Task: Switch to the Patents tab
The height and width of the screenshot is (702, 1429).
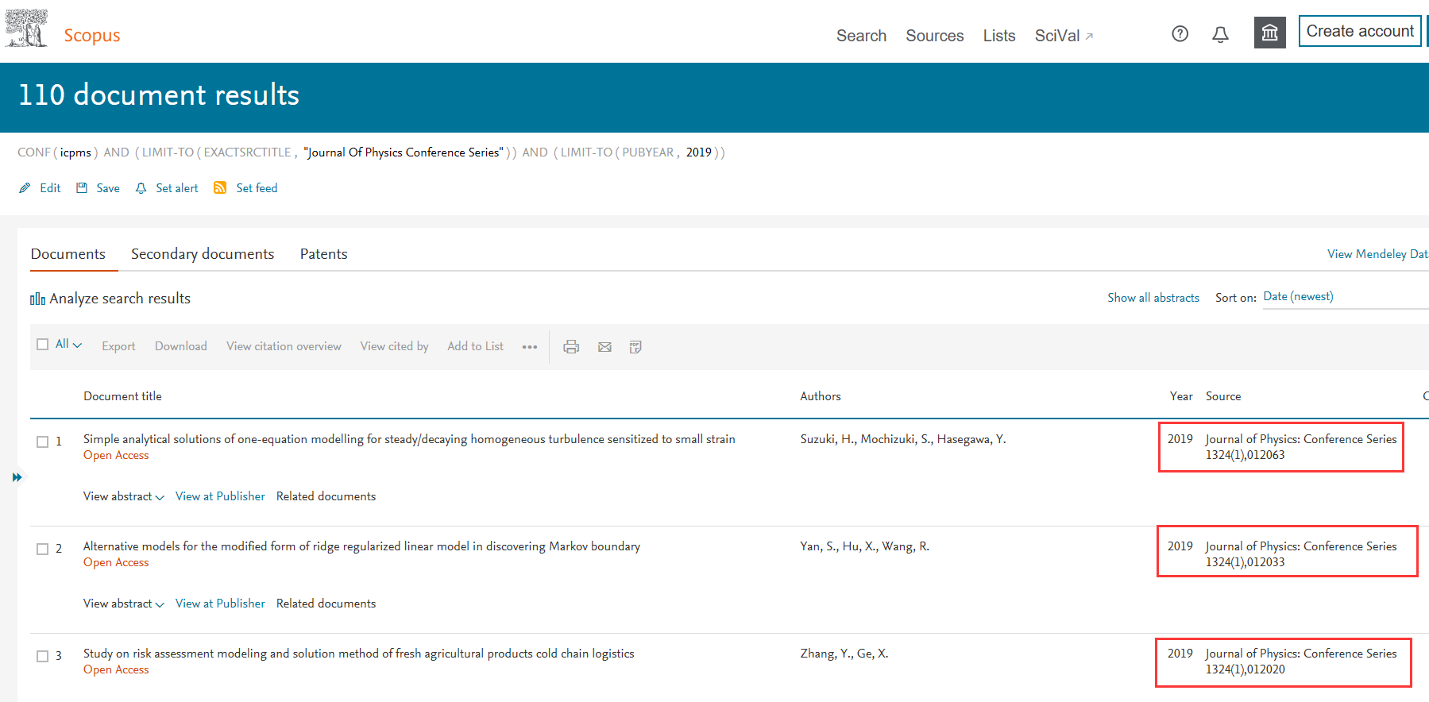Action: [x=324, y=254]
